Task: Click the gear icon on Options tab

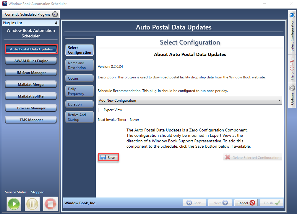Action: click(292, 88)
